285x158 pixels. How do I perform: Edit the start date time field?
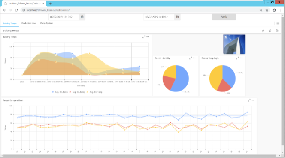64,17
